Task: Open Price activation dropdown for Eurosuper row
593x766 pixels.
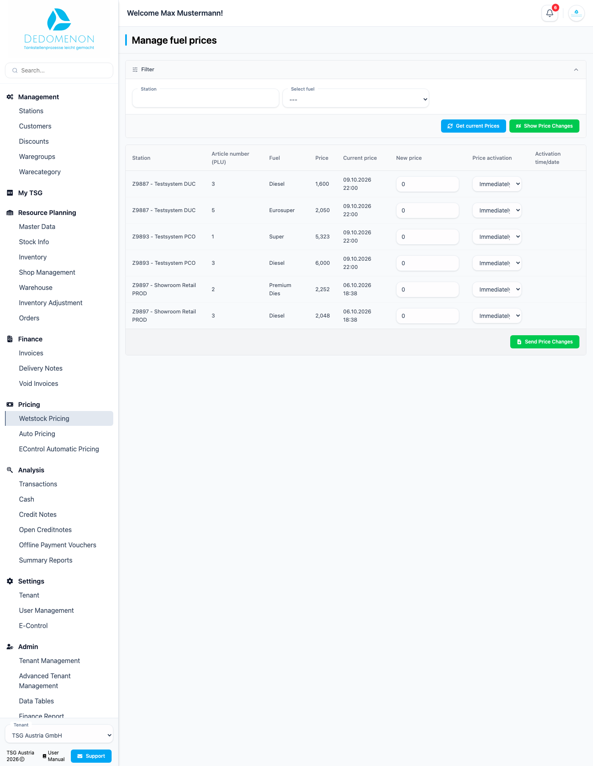Action: pyautogui.click(x=497, y=210)
